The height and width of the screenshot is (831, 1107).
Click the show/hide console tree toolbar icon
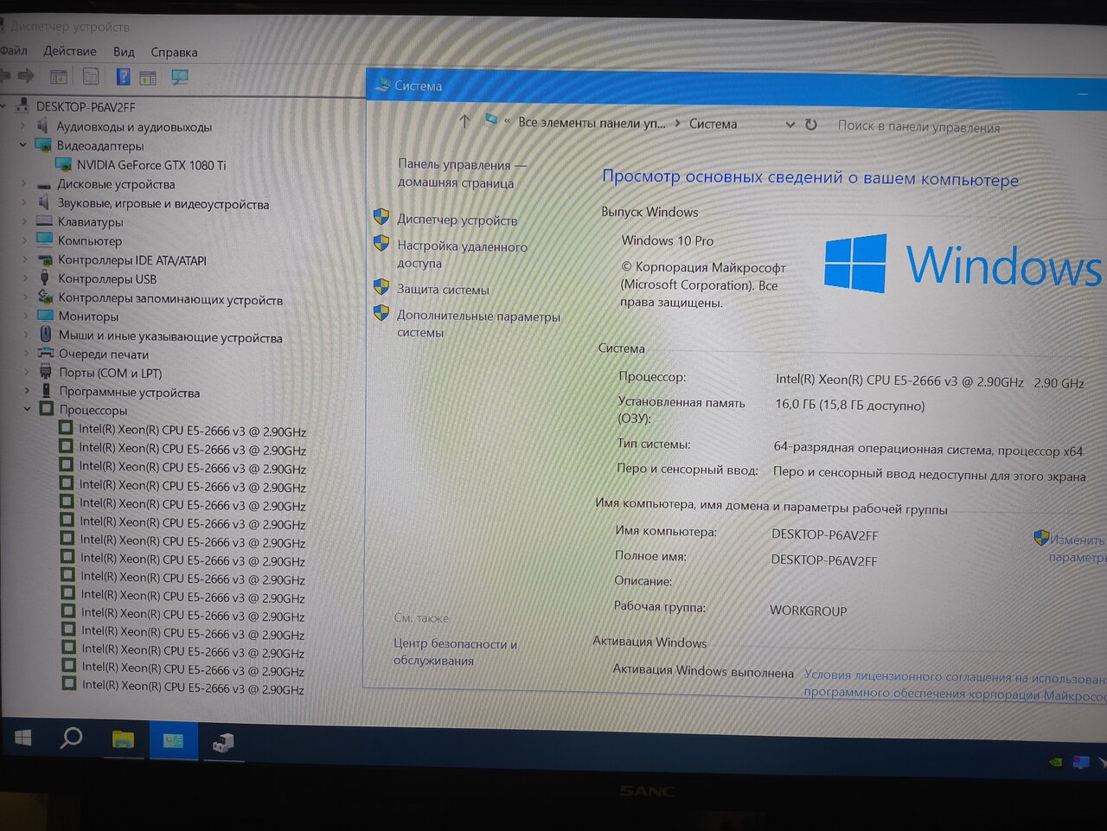coord(58,77)
